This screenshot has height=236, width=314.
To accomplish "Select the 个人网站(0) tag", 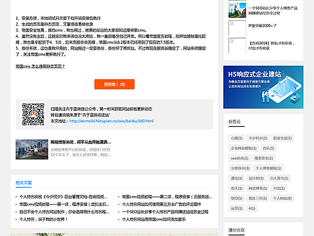I will click(282, 198).
